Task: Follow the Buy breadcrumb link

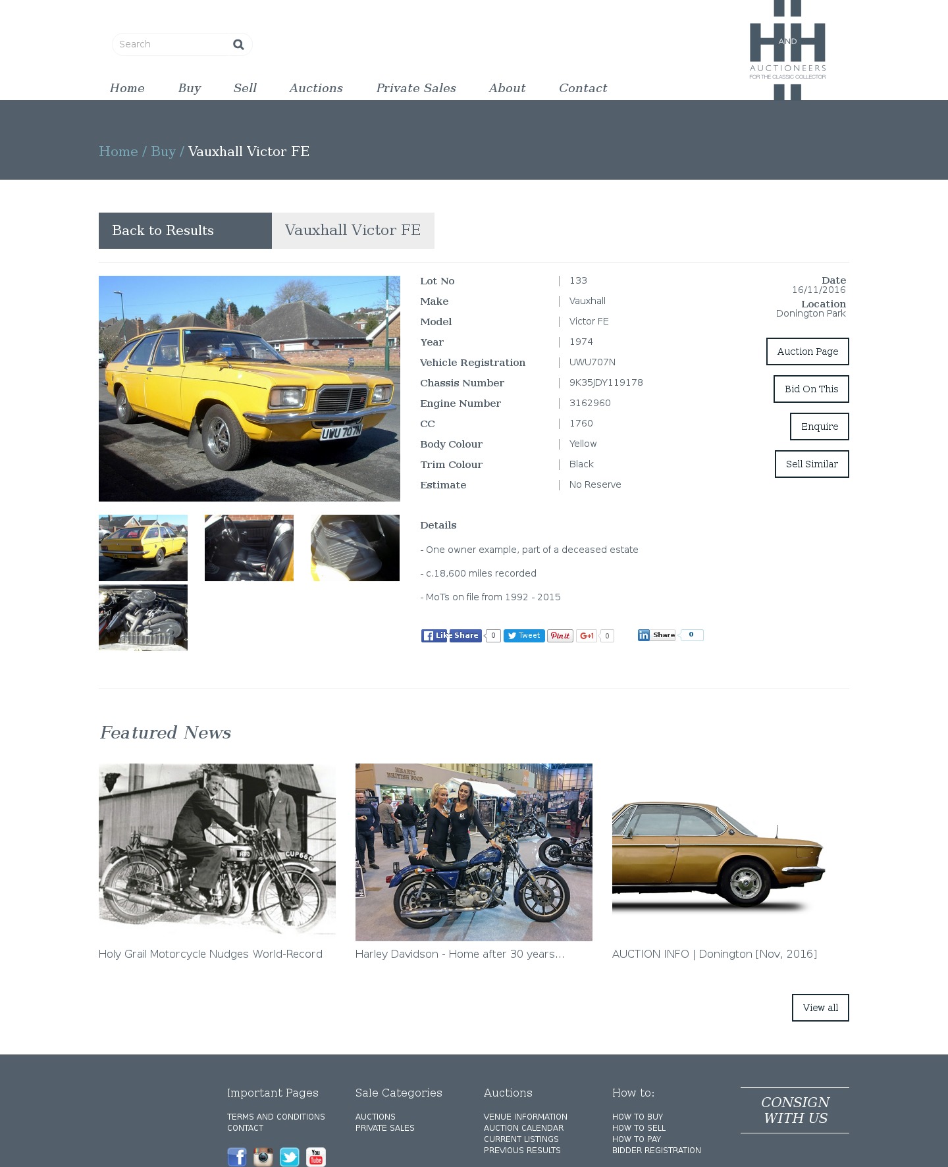Action: pyautogui.click(x=163, y=151)
